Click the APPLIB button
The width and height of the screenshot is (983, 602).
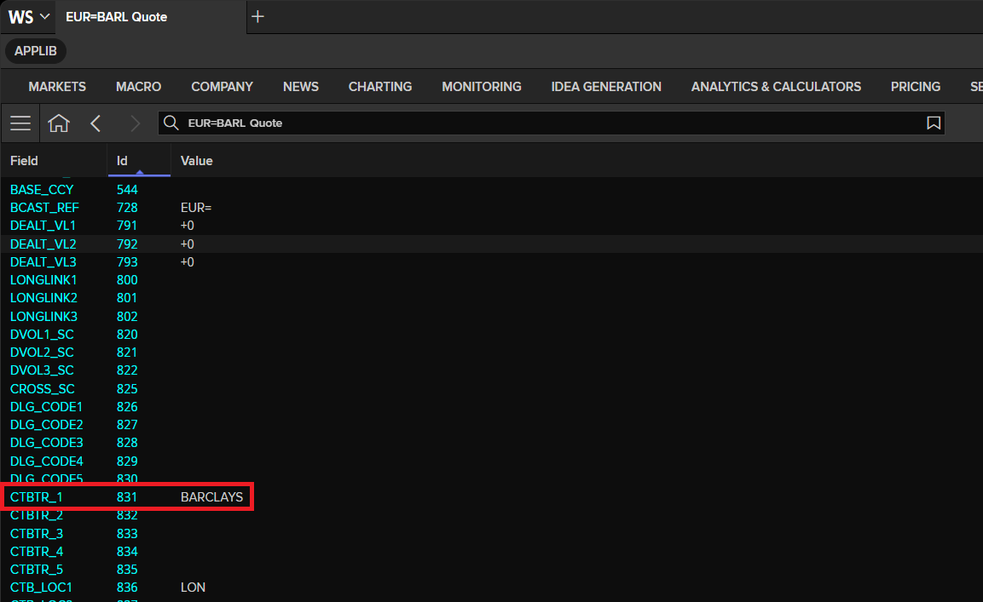click(36, 51)
